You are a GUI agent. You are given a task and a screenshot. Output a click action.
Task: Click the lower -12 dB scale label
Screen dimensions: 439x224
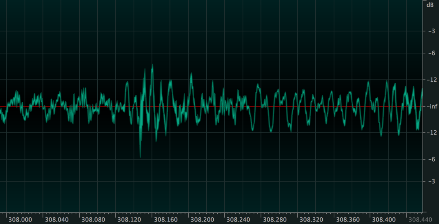432,132
